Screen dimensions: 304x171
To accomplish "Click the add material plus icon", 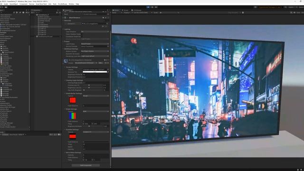I will (x=103, y=27).
